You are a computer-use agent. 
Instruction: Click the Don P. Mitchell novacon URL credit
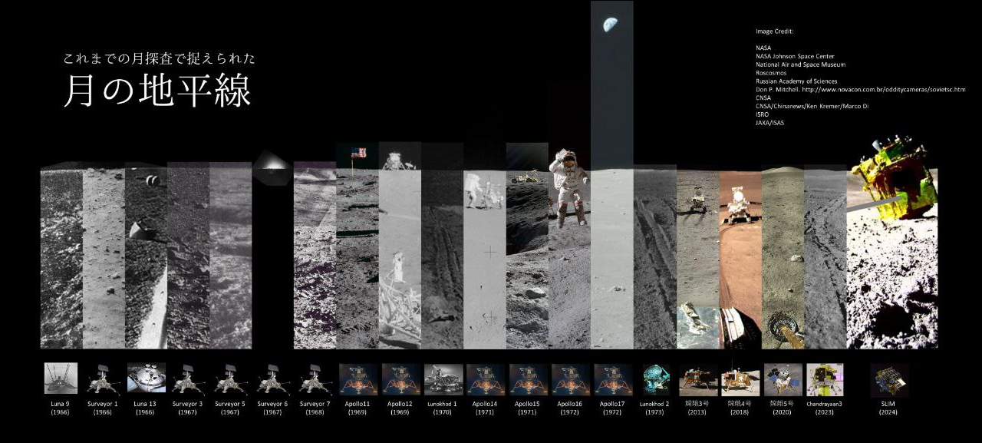tap(860, 90)
